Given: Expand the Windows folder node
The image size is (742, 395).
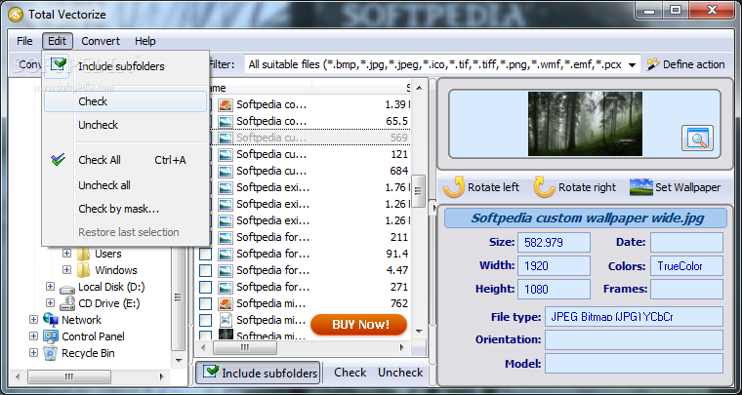Looking at the screenshot, I should click(66, 270).
